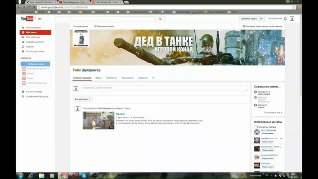The image size is (318, 179).
Task: Click the YouTube logo
Action: point(27,19)
